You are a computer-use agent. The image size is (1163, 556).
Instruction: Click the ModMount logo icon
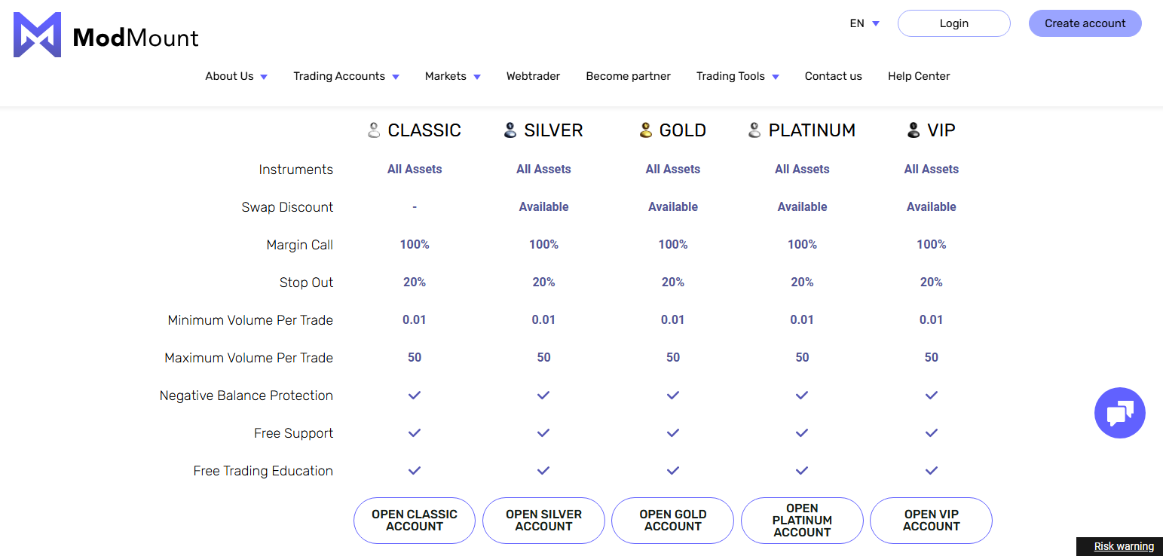pos(38,35)
